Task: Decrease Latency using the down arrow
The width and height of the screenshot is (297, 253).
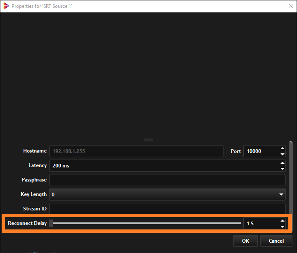Action: click(x=283, y=169)
